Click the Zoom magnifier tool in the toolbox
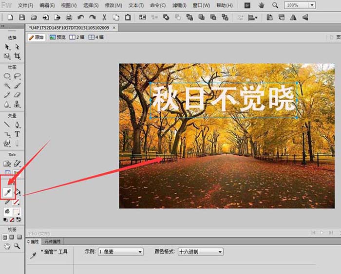 pos(17,246)
